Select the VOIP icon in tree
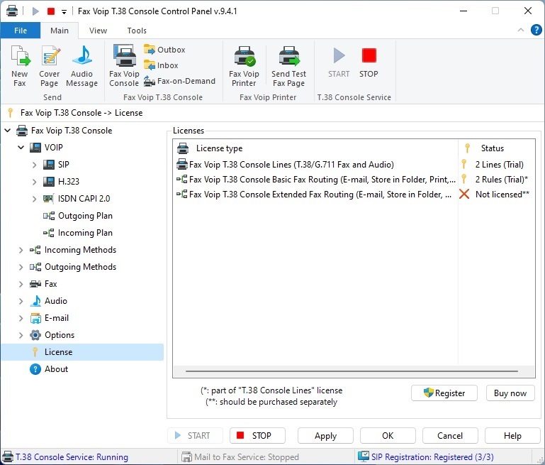545x465 pixels. coord(35,148)
